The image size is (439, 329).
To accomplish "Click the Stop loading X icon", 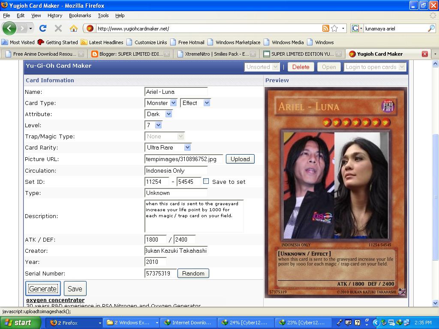I will tap(58, 28).
